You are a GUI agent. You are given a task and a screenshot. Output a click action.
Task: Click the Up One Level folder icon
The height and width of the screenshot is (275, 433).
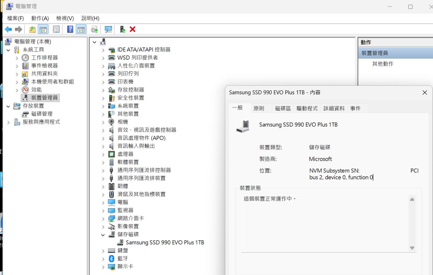[33, 29]
